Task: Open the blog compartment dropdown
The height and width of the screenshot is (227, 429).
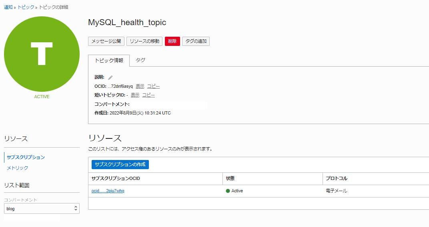Action: [42, 208]
